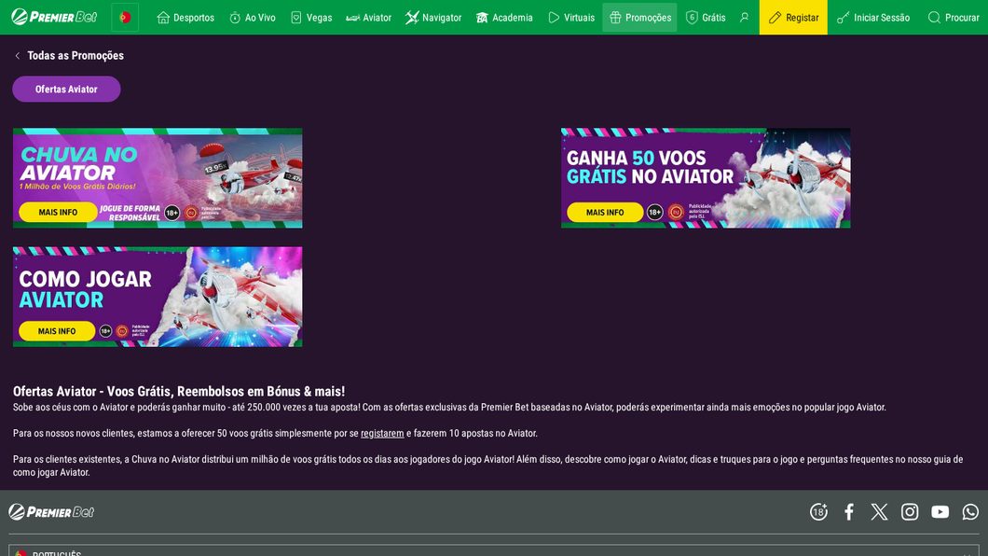This screenshot has height=556, width=988.
Task: Open the Ganha 50 Voos Grátis banner
Action: 706,178
